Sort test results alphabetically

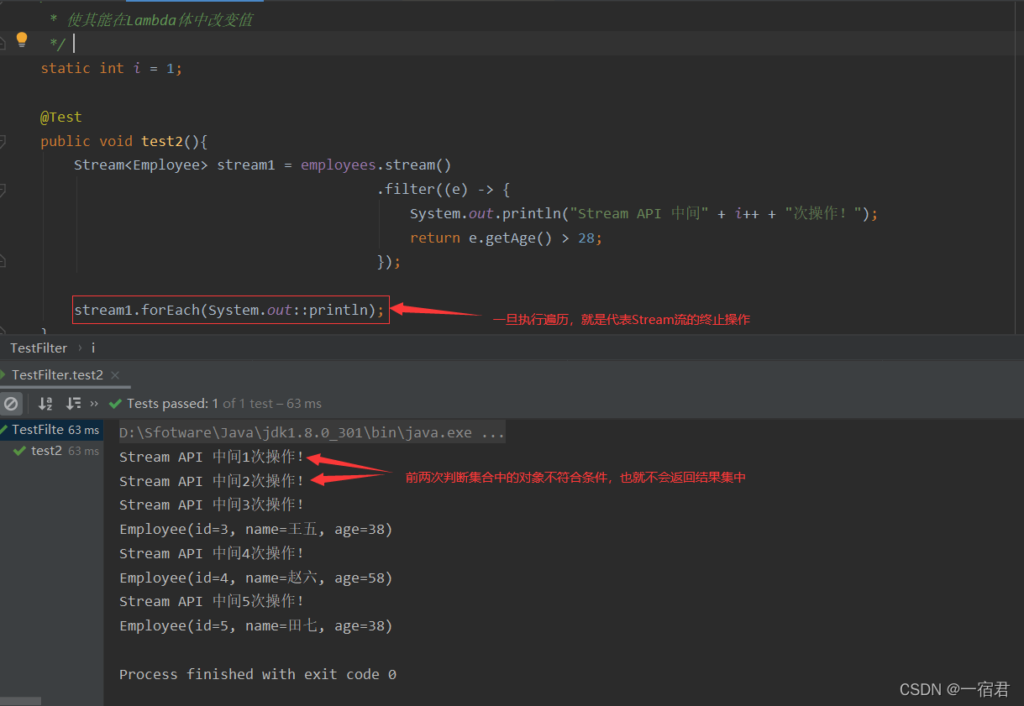coord(45,404)
